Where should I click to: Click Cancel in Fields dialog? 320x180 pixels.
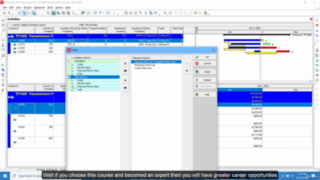point(205,63)
